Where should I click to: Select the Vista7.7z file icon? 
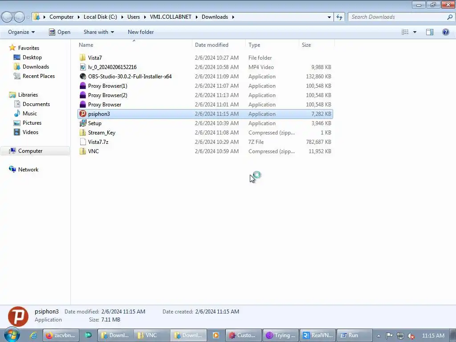(82, 142)
